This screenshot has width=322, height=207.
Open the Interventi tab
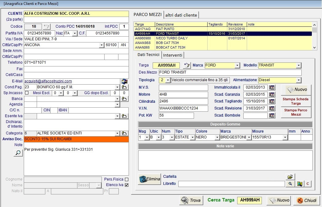click(173, 55)
